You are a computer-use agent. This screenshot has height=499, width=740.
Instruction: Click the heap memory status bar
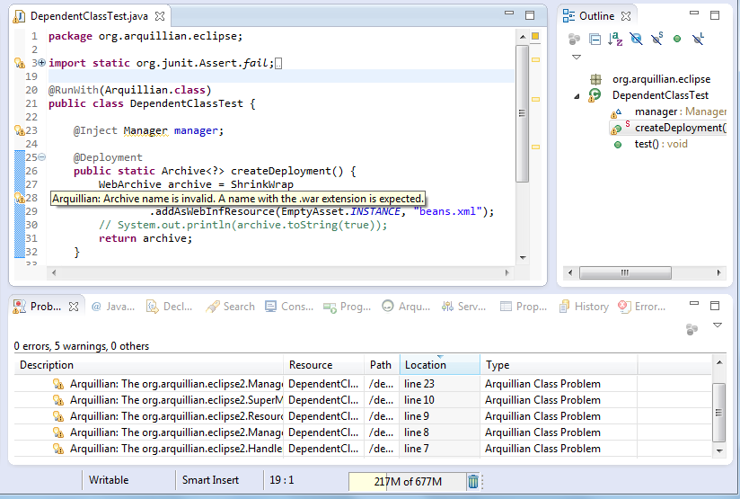(x=407, y=482)
